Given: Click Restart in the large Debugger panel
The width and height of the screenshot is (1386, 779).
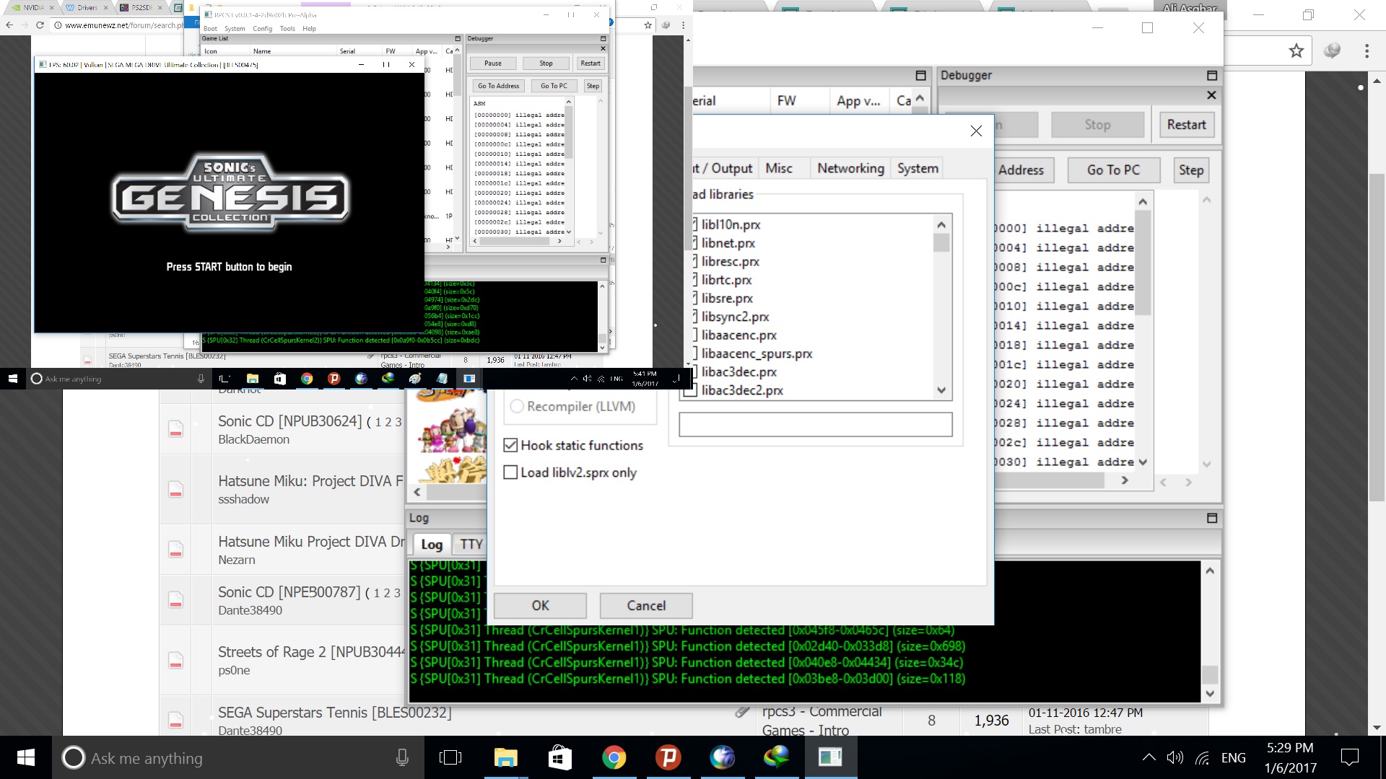Looking at the screenshot, I should pyautogui.click(x=1186, y=125).
